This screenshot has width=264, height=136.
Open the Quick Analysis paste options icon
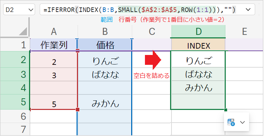(231, 122)
